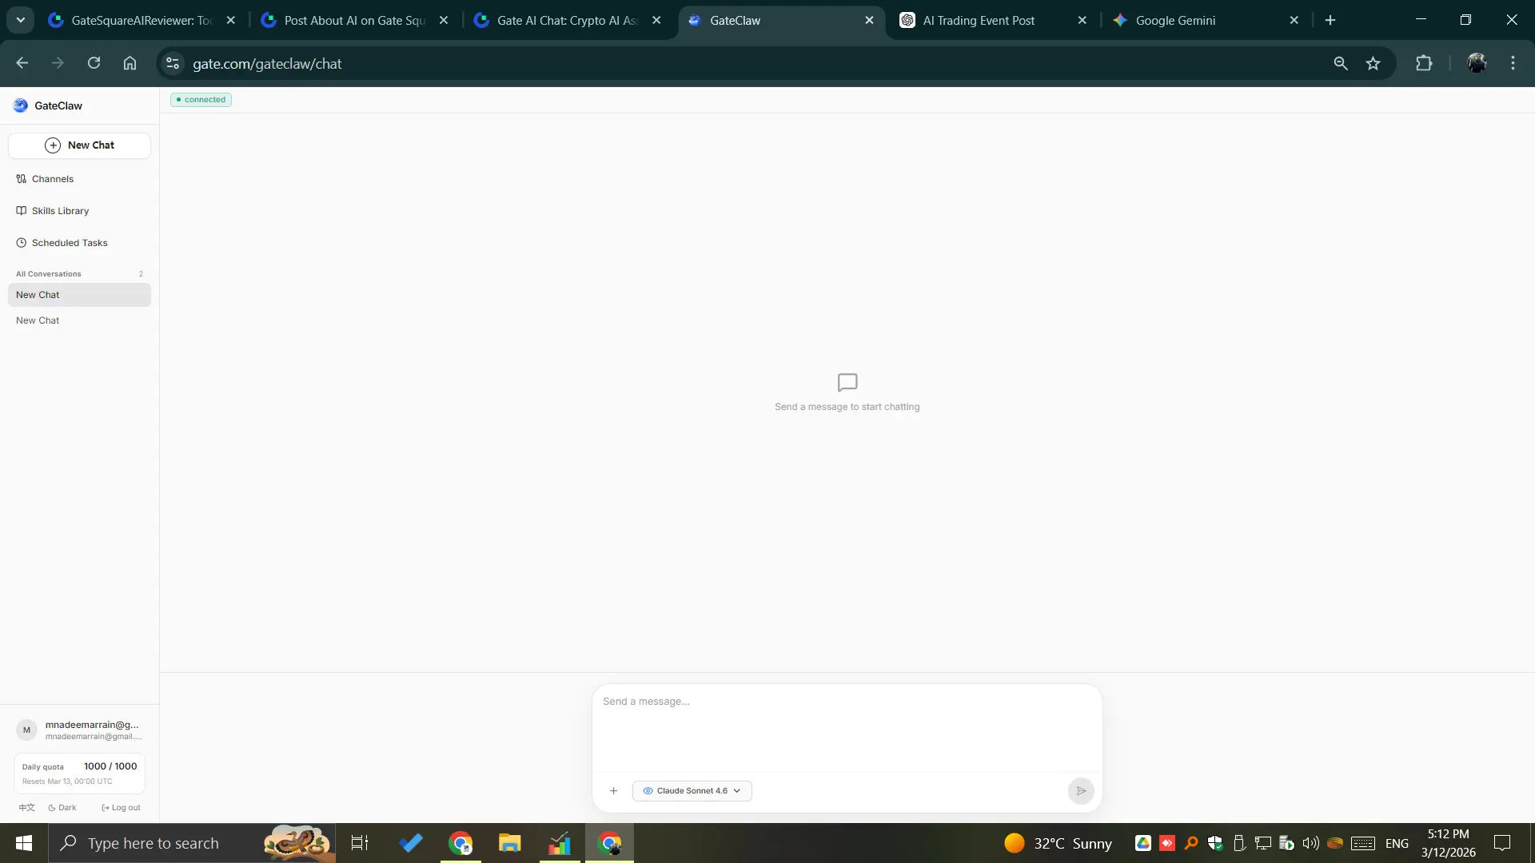Viewport: 1535px width, 863px height.
Task: Switch to the Google Gemini tab
Action: pyautogui.click(x=1175, y=21)
